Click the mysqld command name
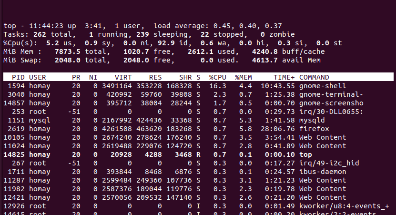Viewport: 396px width, 215px height. (x=312, y=120)
